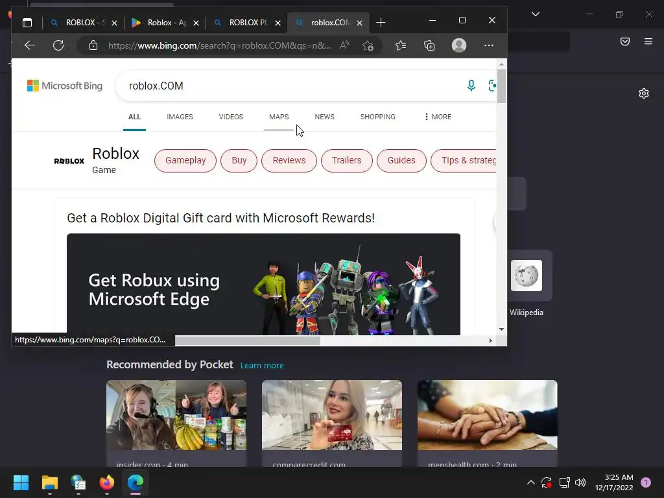Click the network icon in system tray
The height and width of the screenshot is (498, 664).
coord(564,482)
